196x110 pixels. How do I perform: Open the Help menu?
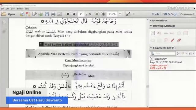click(x=27, y=9)
